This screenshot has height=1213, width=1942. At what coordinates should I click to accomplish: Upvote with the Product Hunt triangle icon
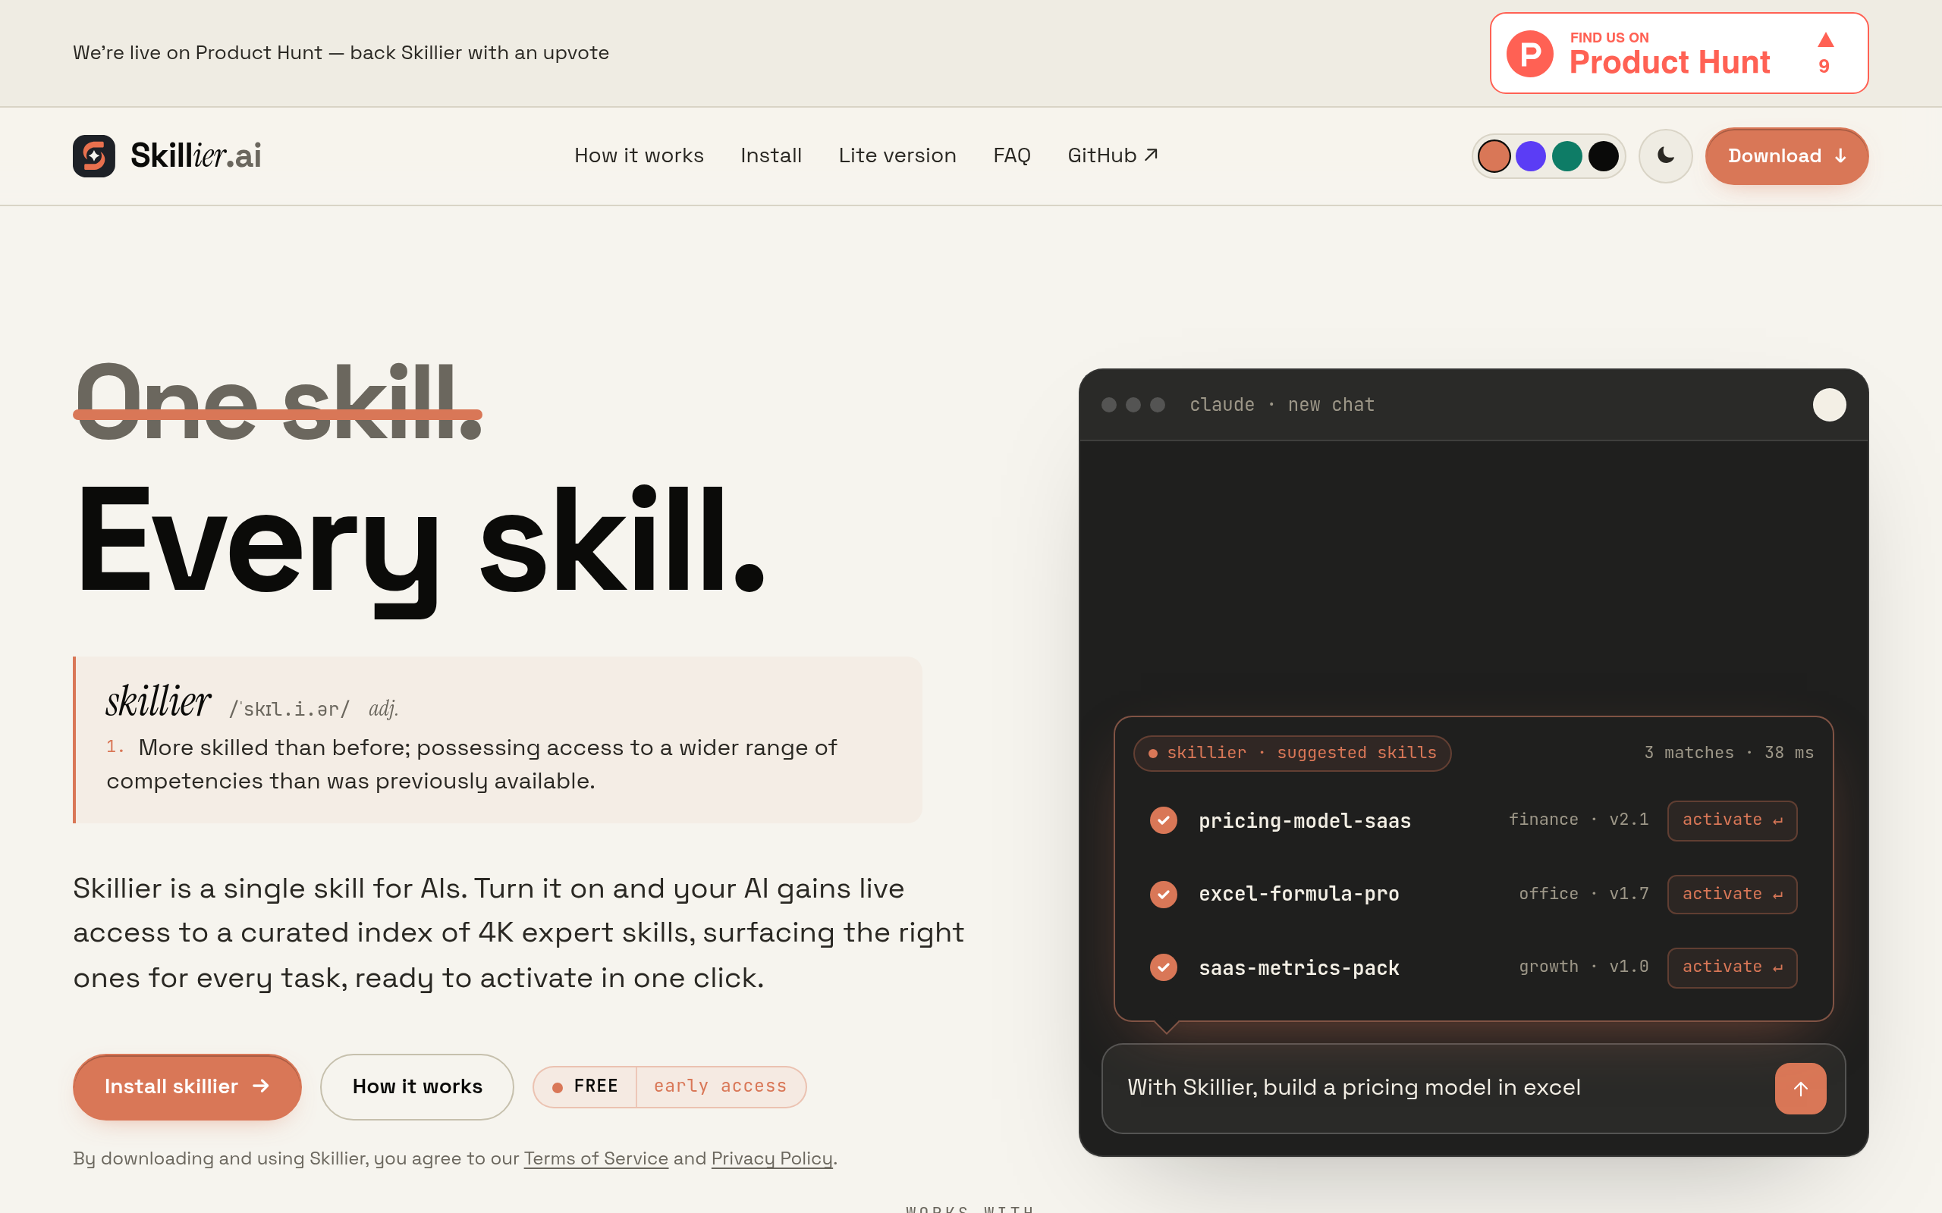click(1826, 40)
